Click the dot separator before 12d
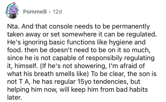Screen dimensions: 166x102 pyautogui.click(x=50, y=12)
